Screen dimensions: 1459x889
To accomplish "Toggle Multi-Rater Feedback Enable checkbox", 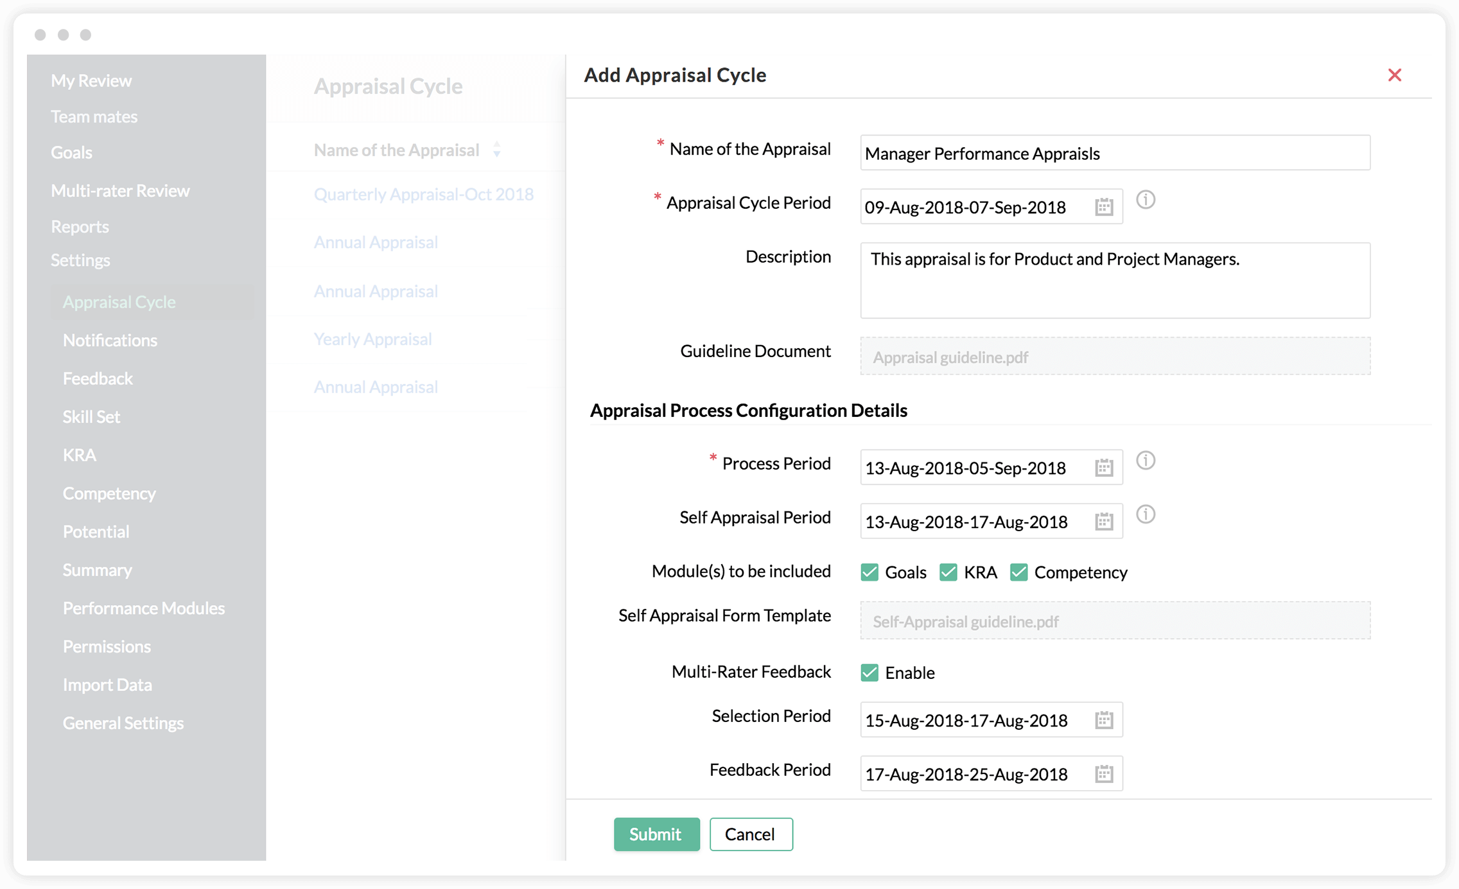I will 869,673.
